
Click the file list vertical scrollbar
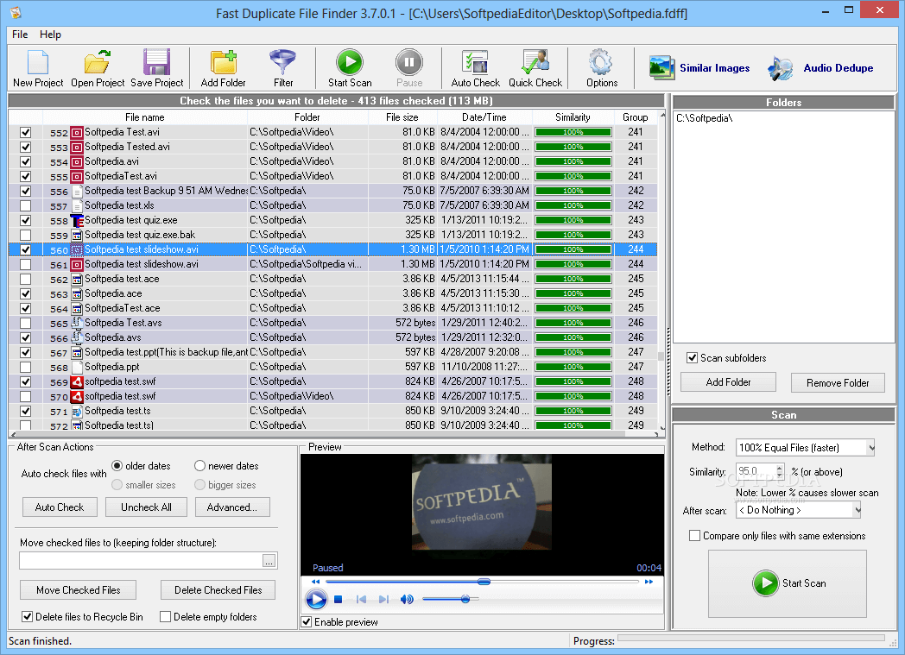(661, 270)
